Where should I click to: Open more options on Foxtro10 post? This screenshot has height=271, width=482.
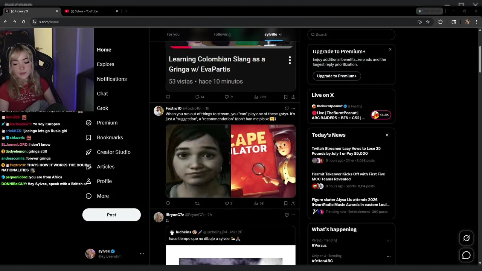[x=293, y=108]
